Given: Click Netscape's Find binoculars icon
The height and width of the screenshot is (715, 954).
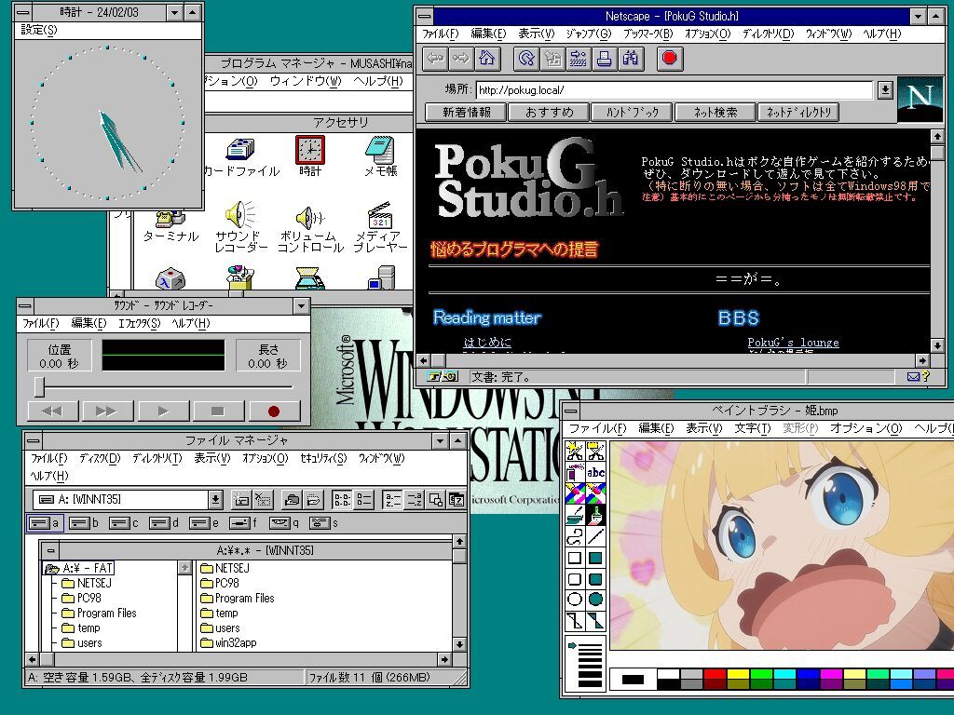Looking at the screenshot, I should tap(631, 59).
